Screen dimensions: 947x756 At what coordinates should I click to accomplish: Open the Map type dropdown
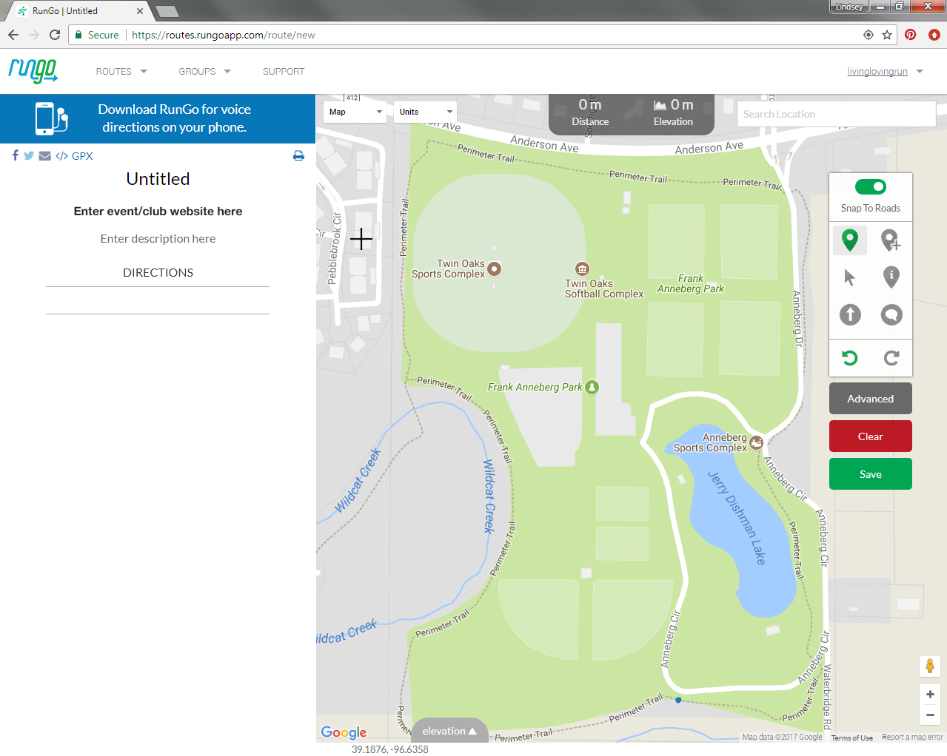point(355,112)
